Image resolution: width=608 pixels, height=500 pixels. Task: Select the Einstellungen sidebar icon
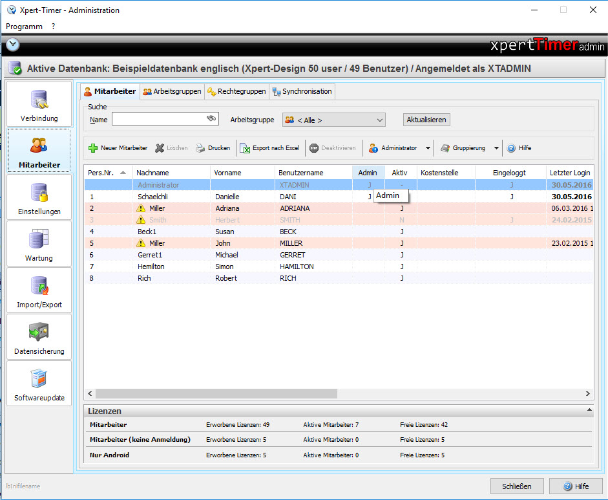click(39, 197)
